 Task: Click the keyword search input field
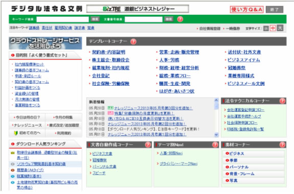62,19
